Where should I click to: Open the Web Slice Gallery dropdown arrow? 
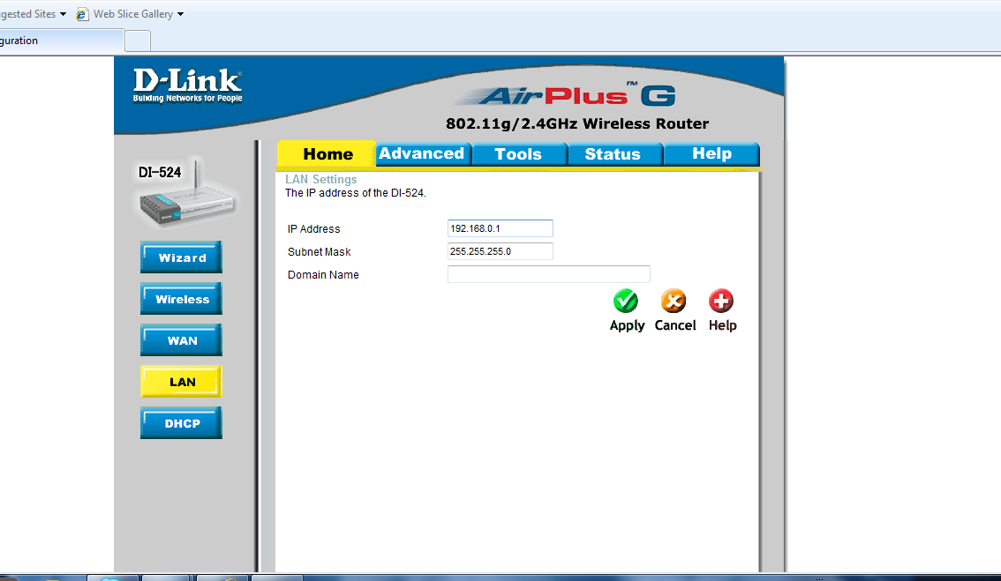181,14
